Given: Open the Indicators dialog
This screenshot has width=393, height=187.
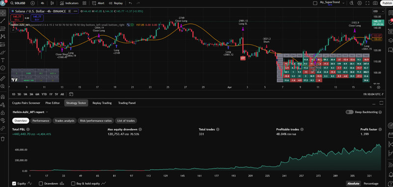Looking at the screenshot, I should [x=69, y=3].
